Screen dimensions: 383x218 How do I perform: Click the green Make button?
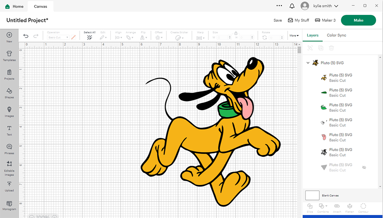coord(358,20)
